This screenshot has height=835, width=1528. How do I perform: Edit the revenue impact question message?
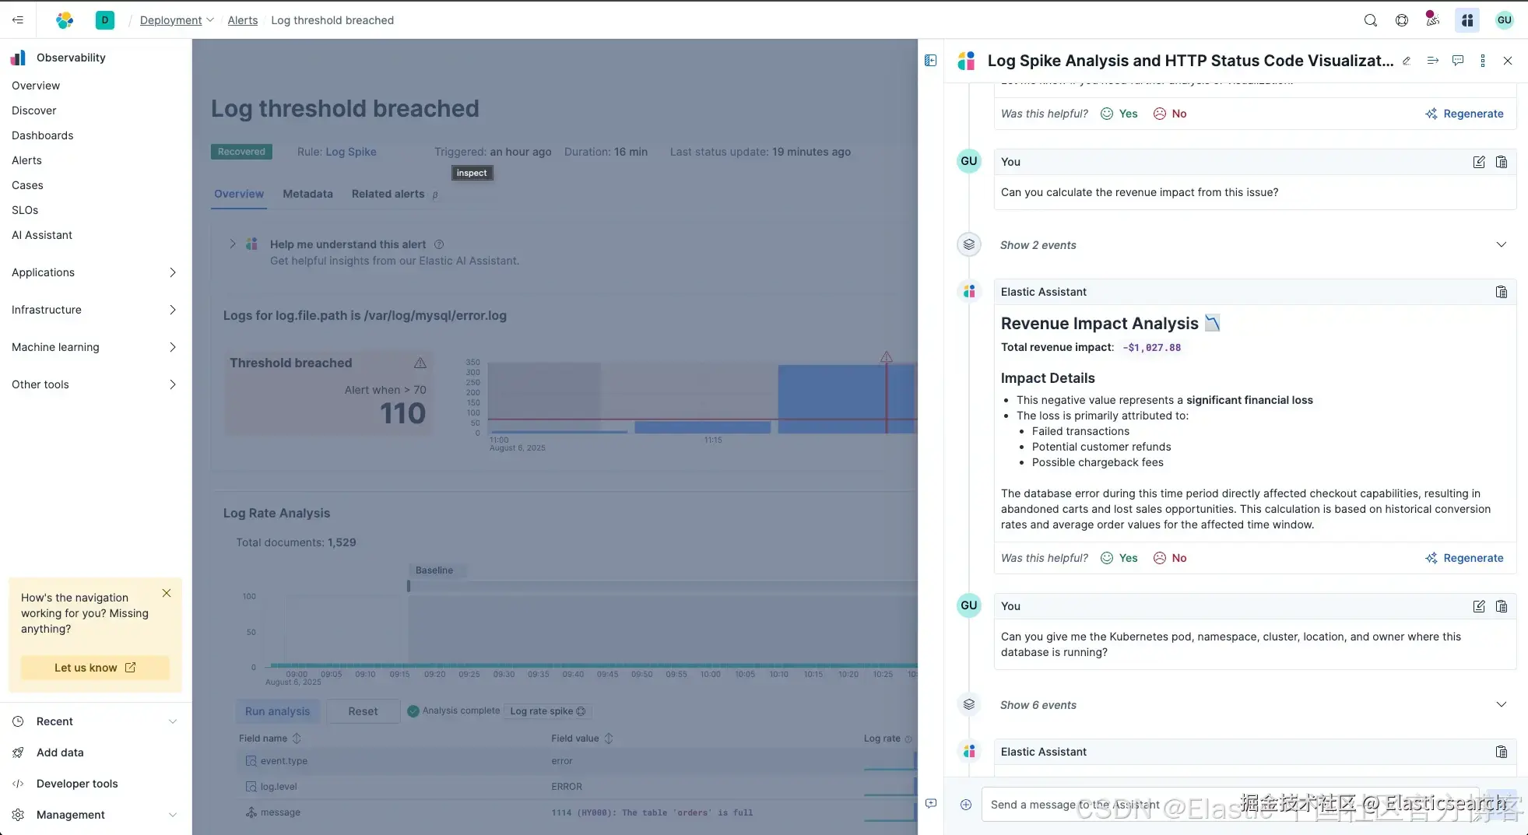pos(1479,162)
